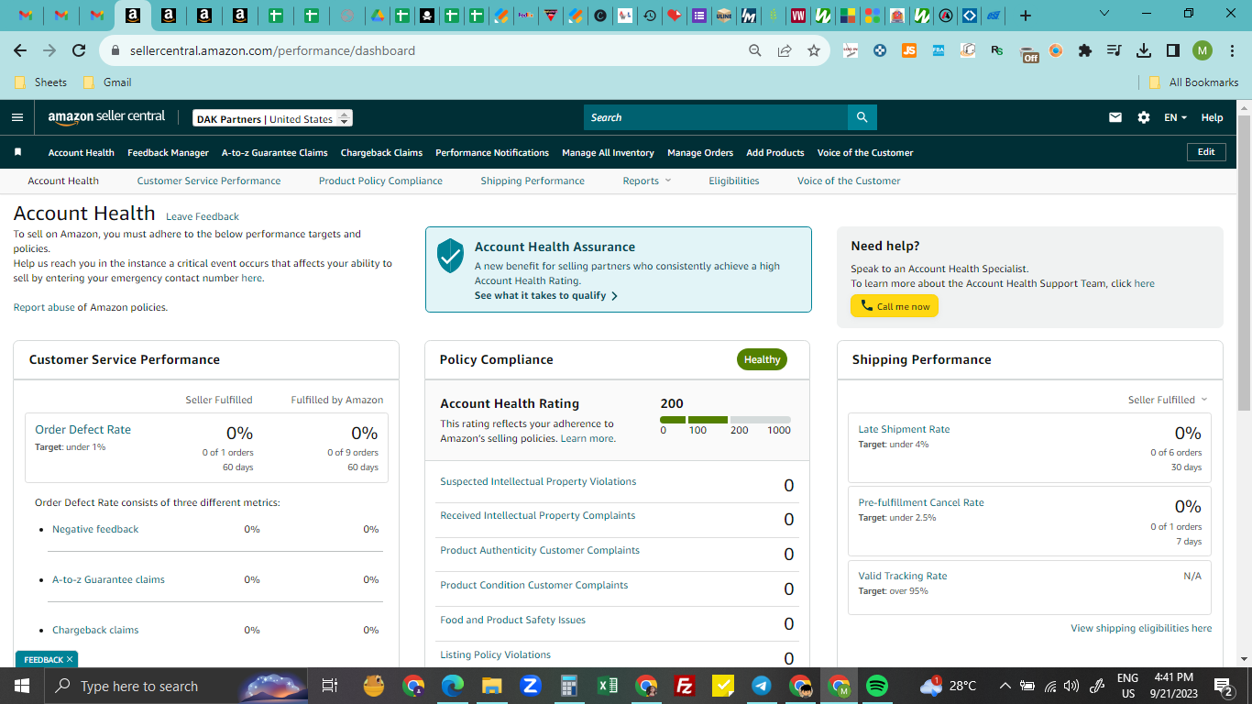Open Manage All Inventory menu item

608,152
